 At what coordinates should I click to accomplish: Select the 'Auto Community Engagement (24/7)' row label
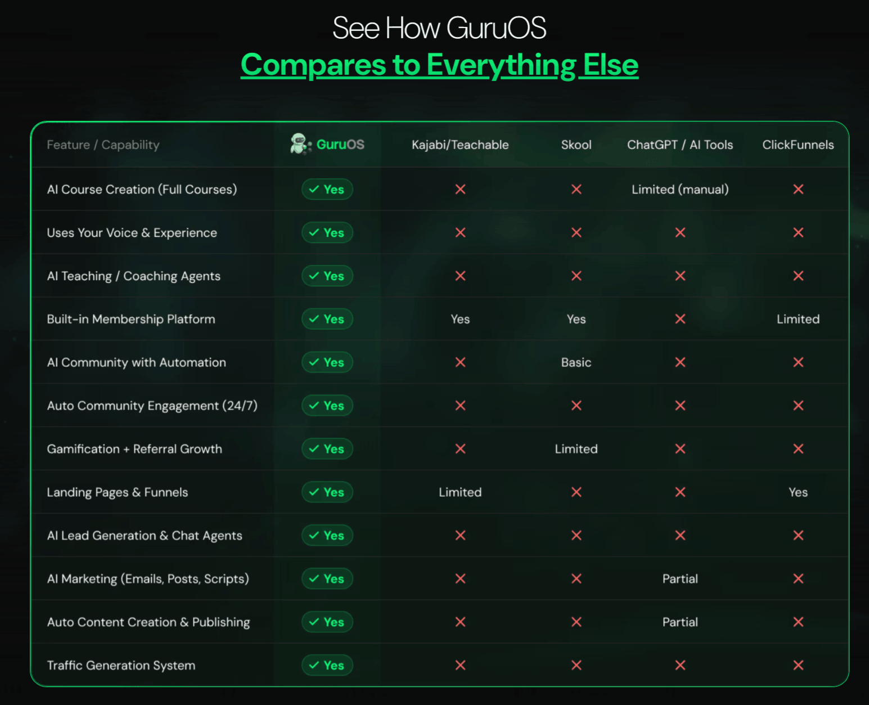click(152, 406)
